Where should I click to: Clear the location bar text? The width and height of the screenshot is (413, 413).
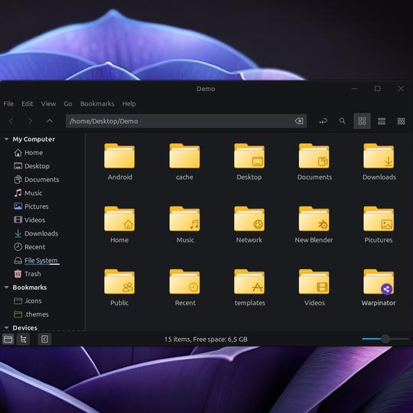tap(299, 121)
